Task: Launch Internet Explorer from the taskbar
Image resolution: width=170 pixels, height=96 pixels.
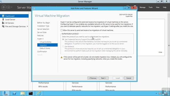Action: pos(39,93)
